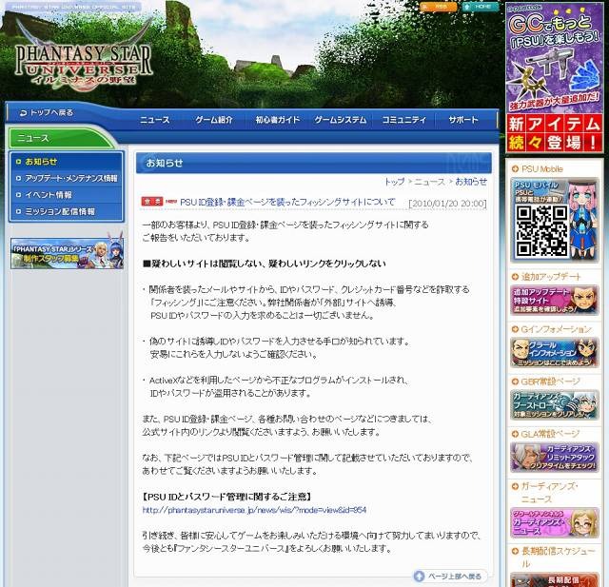Click ページ上部へ戻る button
This screenshot has width=609, height=587.
[x=448, y=577]
